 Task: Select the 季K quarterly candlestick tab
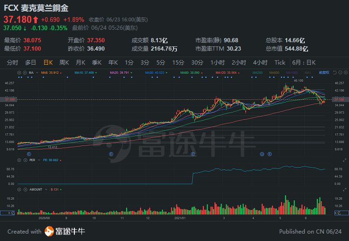97,63
